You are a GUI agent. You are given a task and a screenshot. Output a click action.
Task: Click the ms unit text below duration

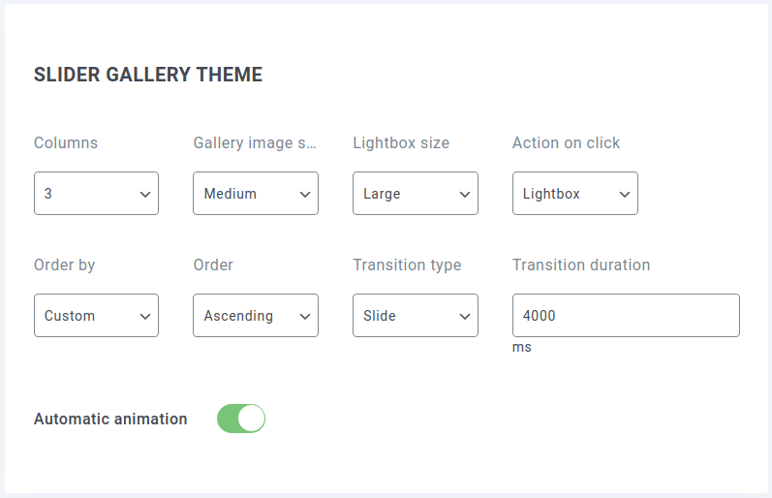pos(522,347)
